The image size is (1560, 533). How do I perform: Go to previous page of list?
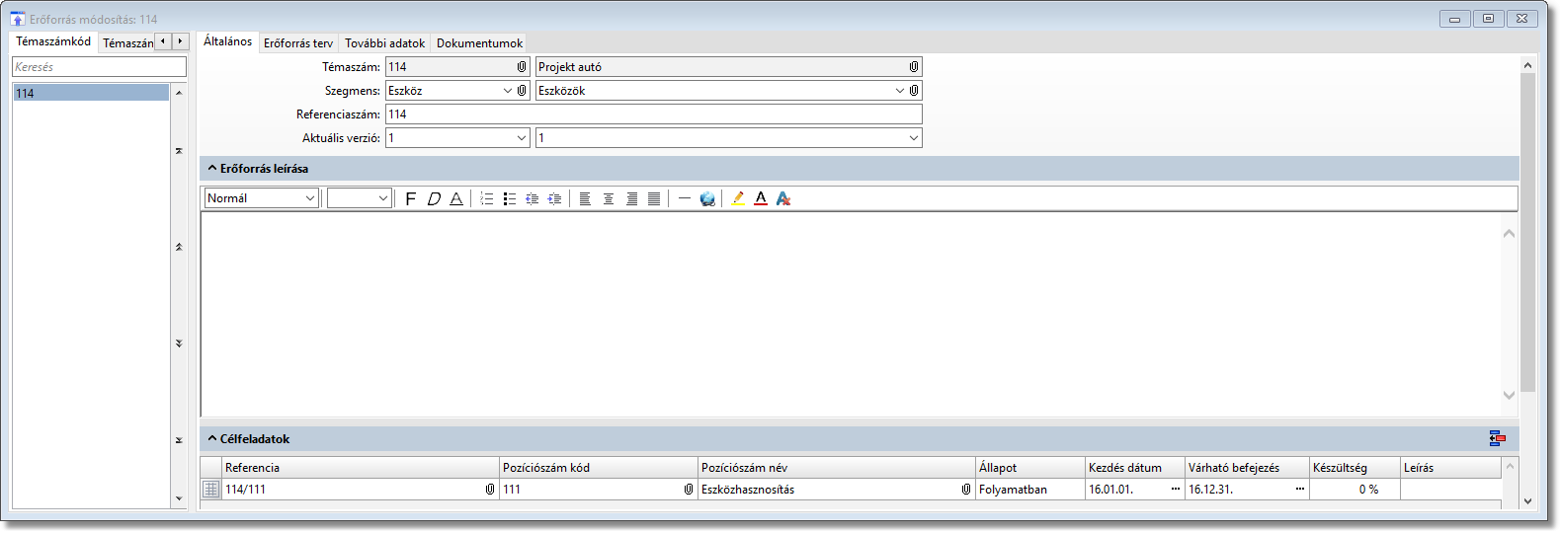coord(179,247)
